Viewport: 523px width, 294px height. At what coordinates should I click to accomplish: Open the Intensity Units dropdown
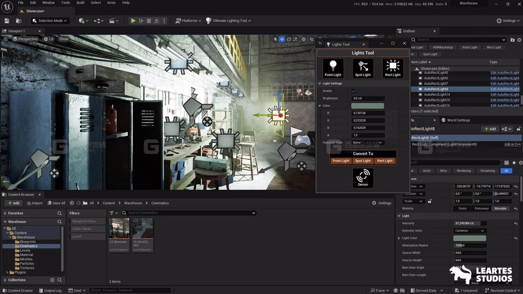[x=470, y=231]
